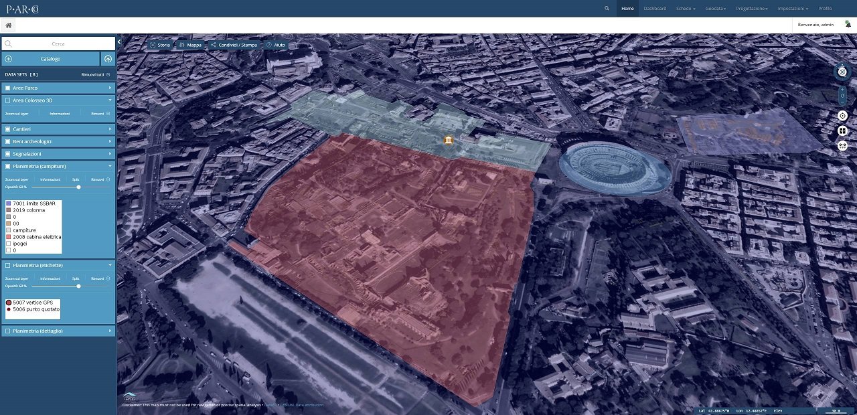Screen dimensions: 857x415
Task: Click the home icon in the breadcrumb bar
Action: (9, 25)
